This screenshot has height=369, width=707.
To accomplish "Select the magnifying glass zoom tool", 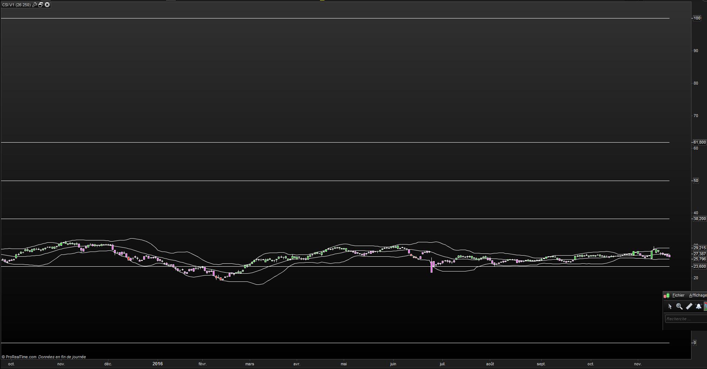I will (679, 306).
